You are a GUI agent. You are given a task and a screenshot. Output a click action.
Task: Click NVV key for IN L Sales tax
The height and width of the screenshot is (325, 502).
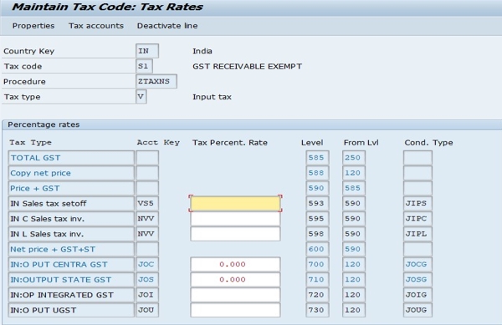click(x=147, y=234)
